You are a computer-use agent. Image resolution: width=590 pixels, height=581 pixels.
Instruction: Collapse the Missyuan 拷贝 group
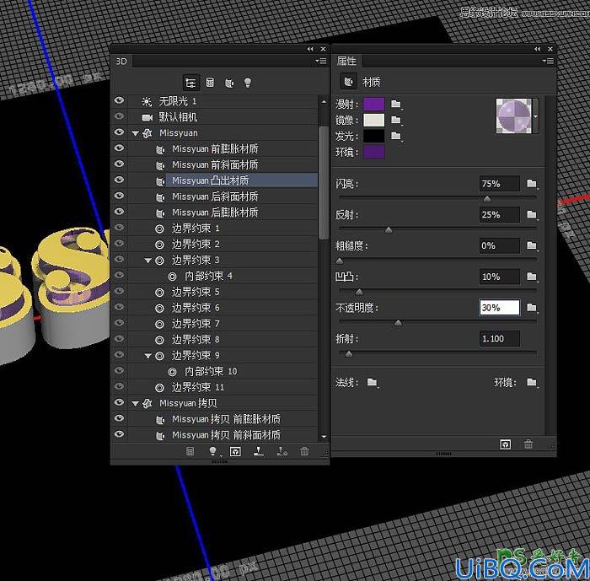tap(136, 404)
